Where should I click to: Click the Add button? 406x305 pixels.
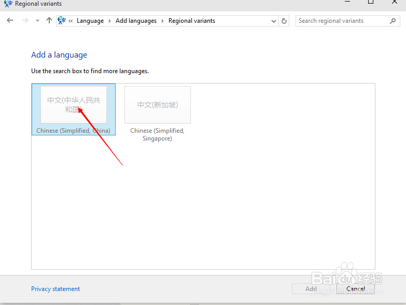311,289
